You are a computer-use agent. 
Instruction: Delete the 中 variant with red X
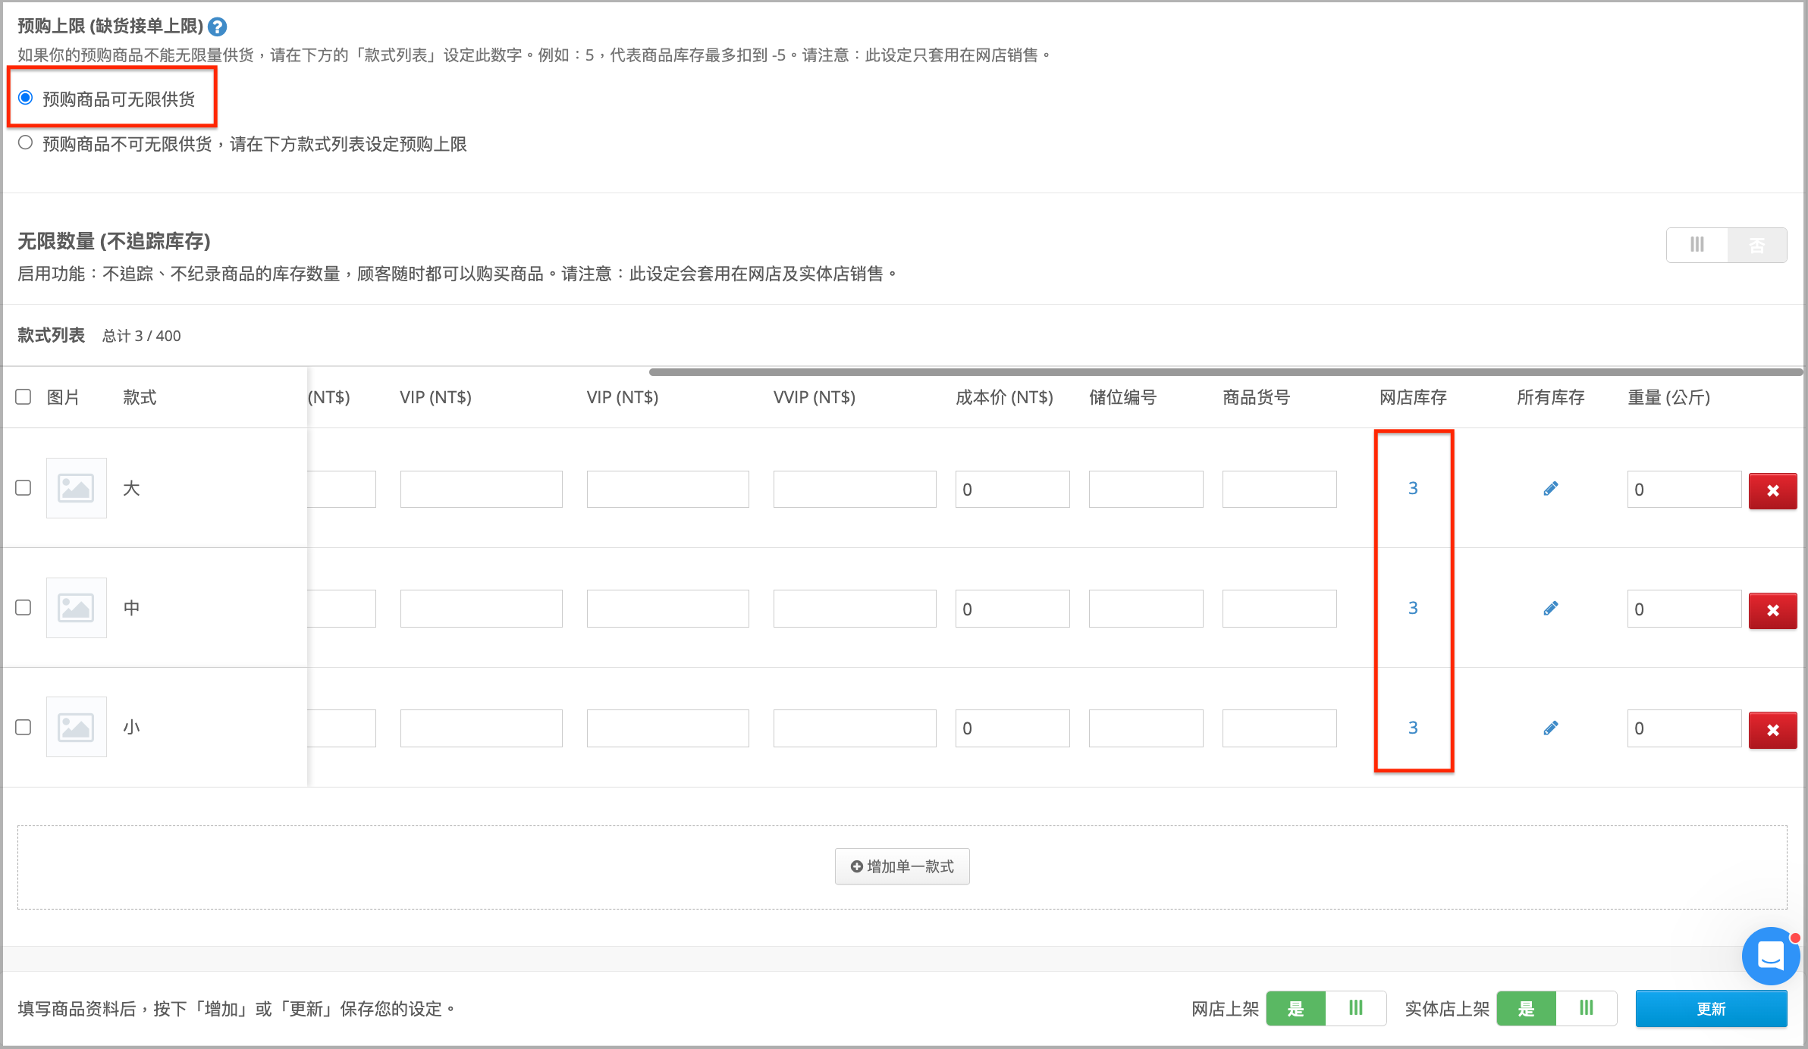[1772, 610]
